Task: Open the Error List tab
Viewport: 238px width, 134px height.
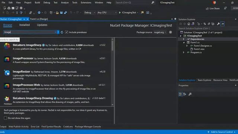Action: click(35, 127)
